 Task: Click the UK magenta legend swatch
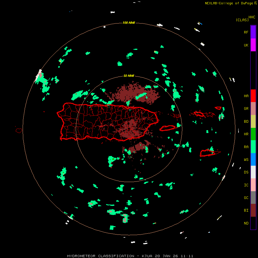[253, 45]
